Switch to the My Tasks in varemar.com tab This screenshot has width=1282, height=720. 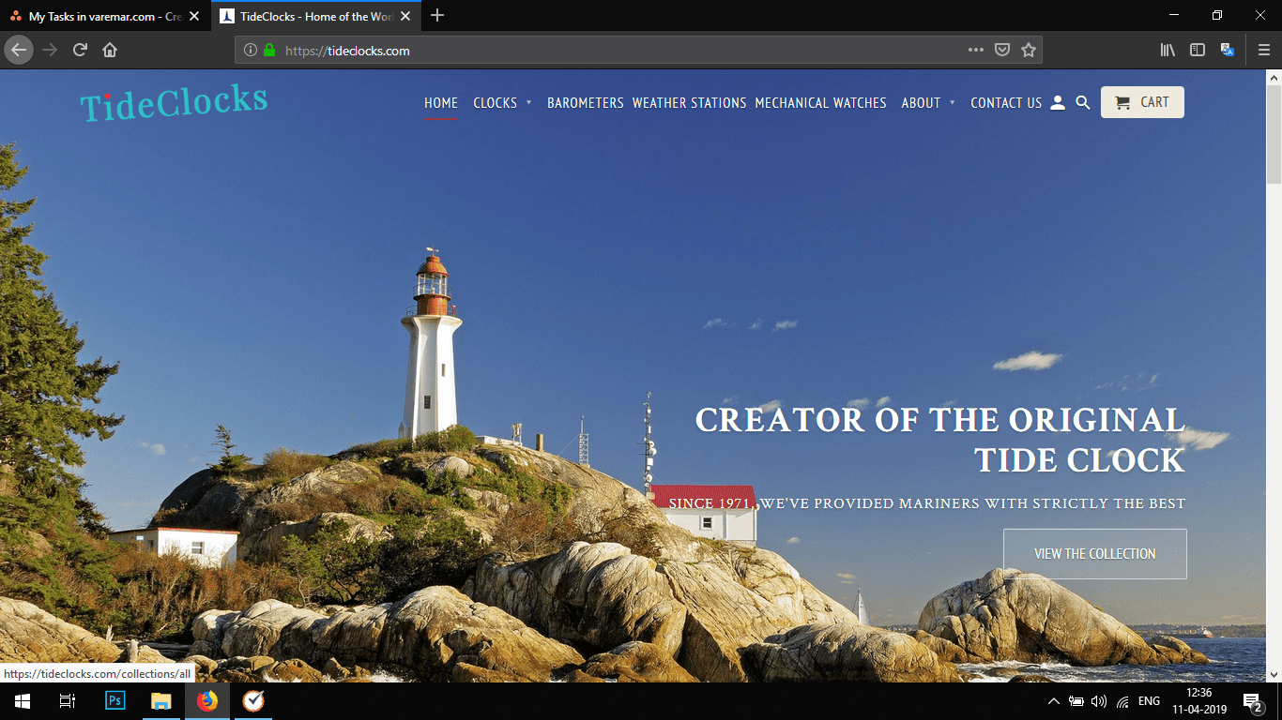pos(104,16)
